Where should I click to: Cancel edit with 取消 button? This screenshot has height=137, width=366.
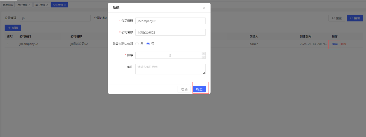tap(184, 89)
